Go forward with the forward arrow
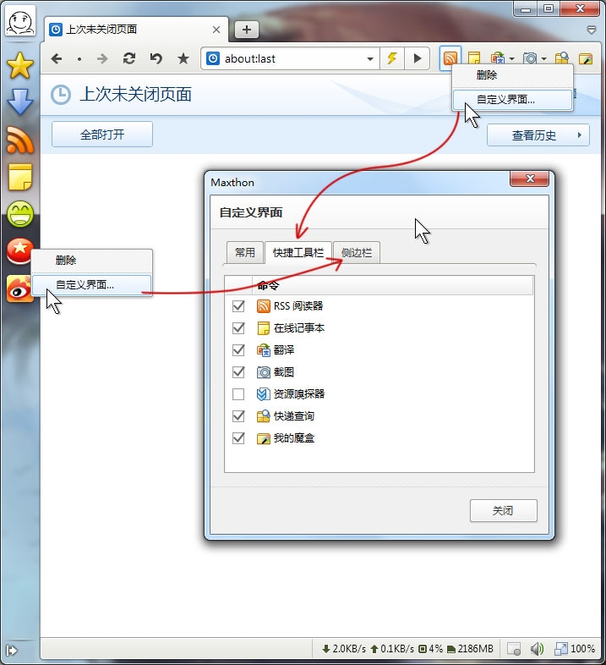Viewport: 606px width, 665px height. tap(102, 58)
